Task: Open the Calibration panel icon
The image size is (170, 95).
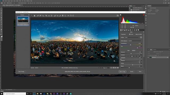Action: click(135, 30)
